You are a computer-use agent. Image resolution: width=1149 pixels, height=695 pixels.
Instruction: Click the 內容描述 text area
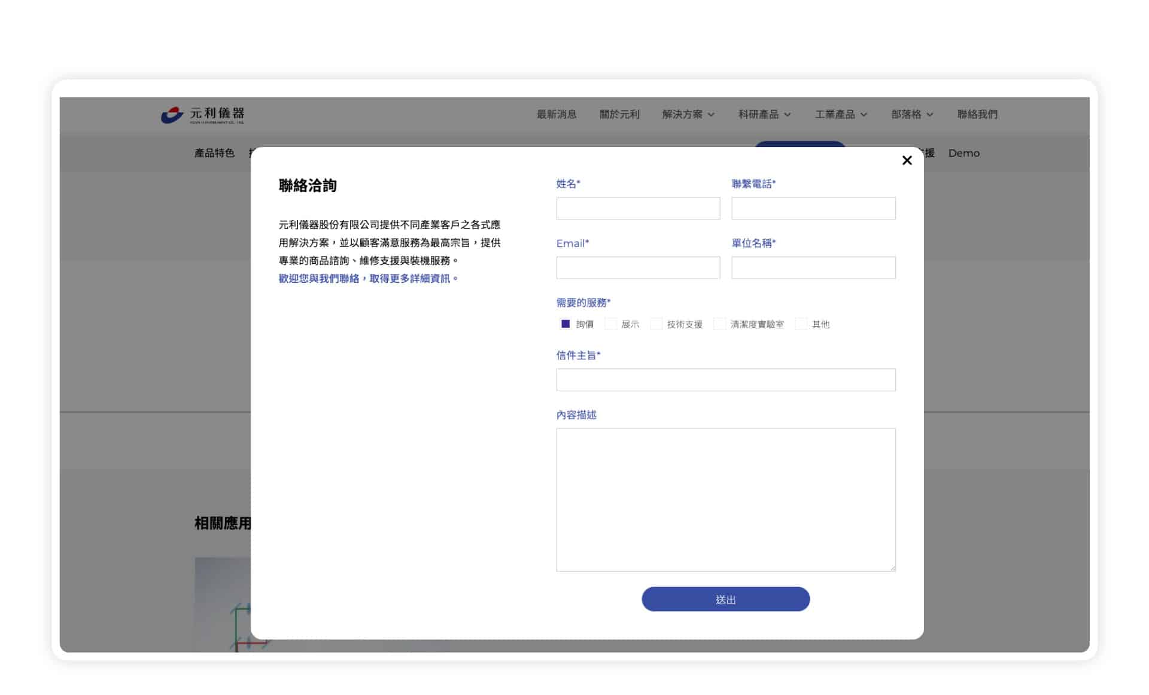(x=726, y=499)
